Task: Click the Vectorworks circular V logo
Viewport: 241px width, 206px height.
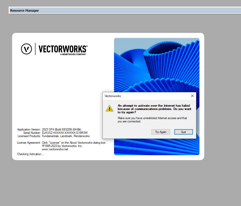Action: coord(26,49)
